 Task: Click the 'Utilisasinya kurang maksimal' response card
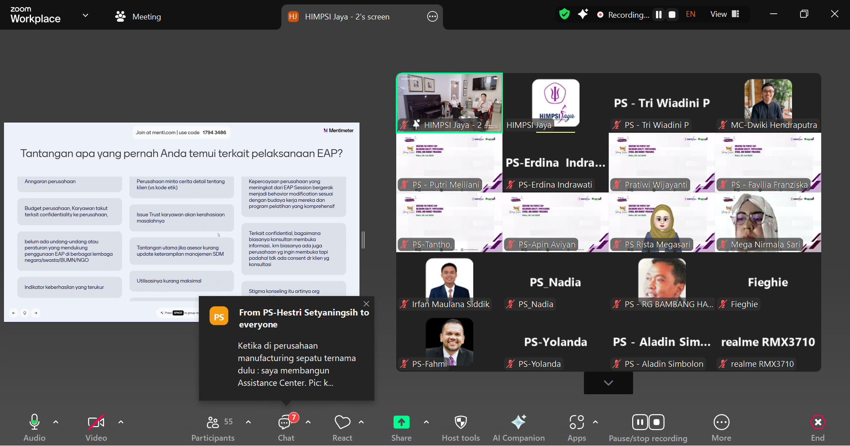point(182,281)
